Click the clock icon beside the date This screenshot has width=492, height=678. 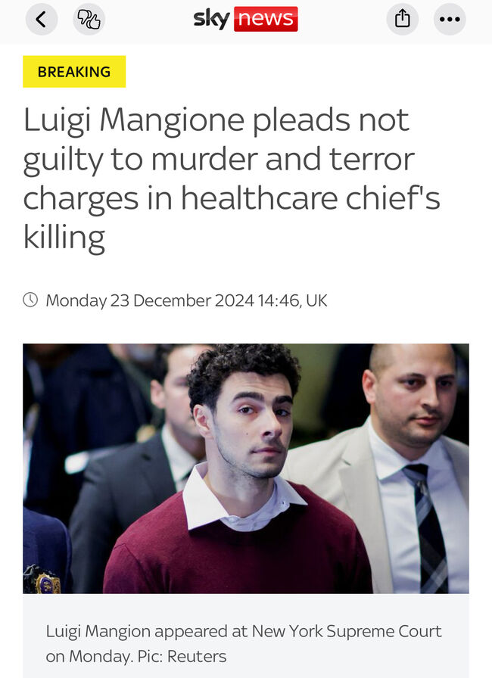coord(30,300)
